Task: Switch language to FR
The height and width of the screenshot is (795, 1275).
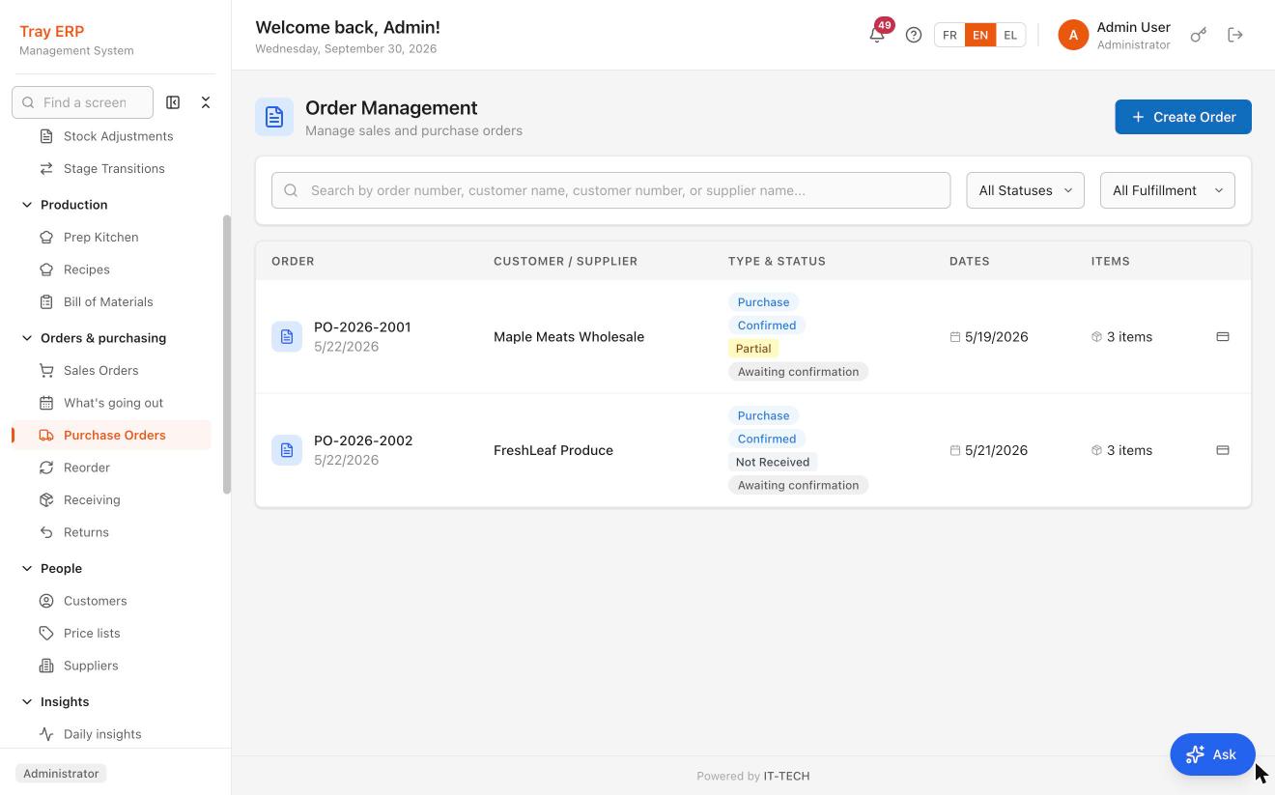Action: point(949,35)
